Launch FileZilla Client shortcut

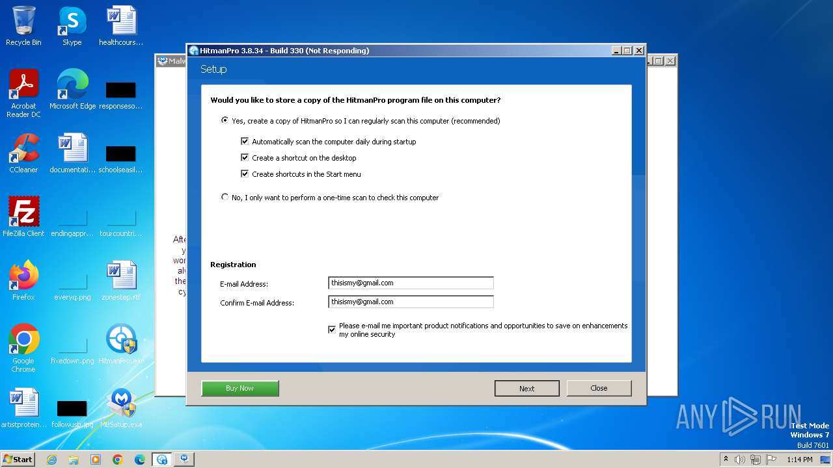click(23, 217)
